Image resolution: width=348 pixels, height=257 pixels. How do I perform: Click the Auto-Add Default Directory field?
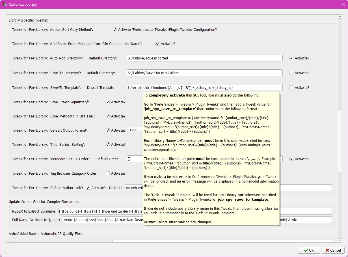click(205, 58)
